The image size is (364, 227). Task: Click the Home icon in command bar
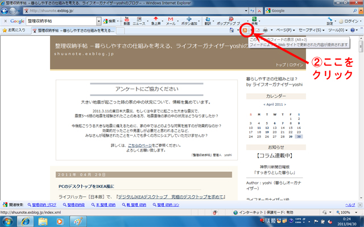pos(231,30)
